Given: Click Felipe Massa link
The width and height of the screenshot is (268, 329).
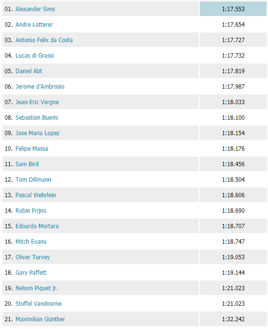Looking at the screenshot, I should point(32,149).
